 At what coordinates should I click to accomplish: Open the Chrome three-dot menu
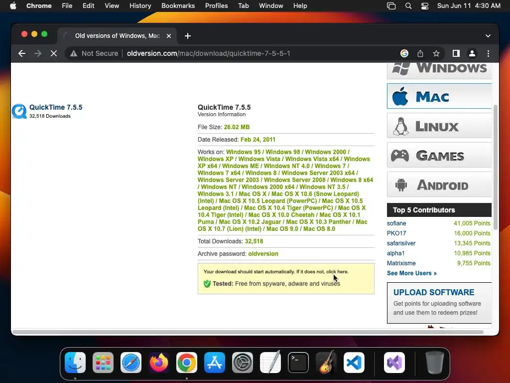(488, 53)
